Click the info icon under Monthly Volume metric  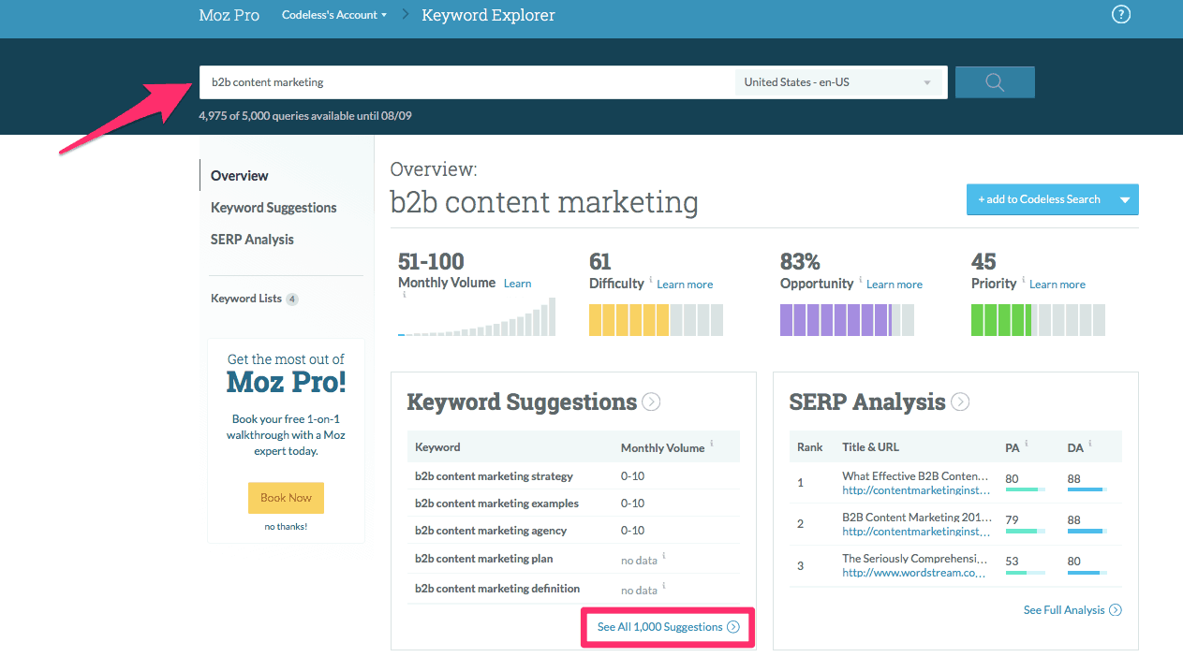pos(404,294)
